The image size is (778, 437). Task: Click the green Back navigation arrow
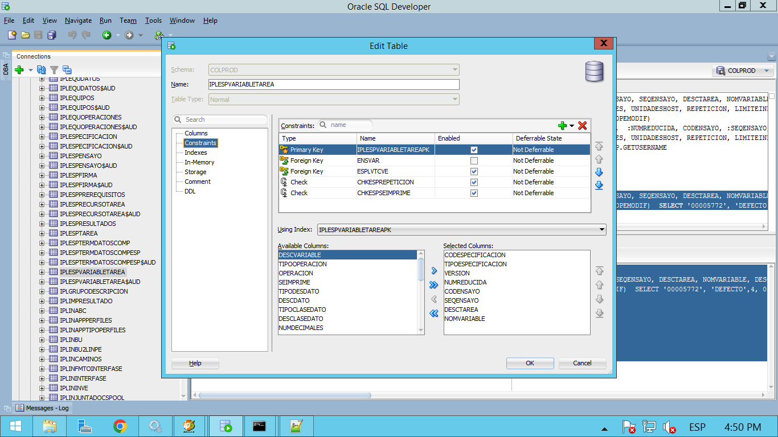[107, 35]
